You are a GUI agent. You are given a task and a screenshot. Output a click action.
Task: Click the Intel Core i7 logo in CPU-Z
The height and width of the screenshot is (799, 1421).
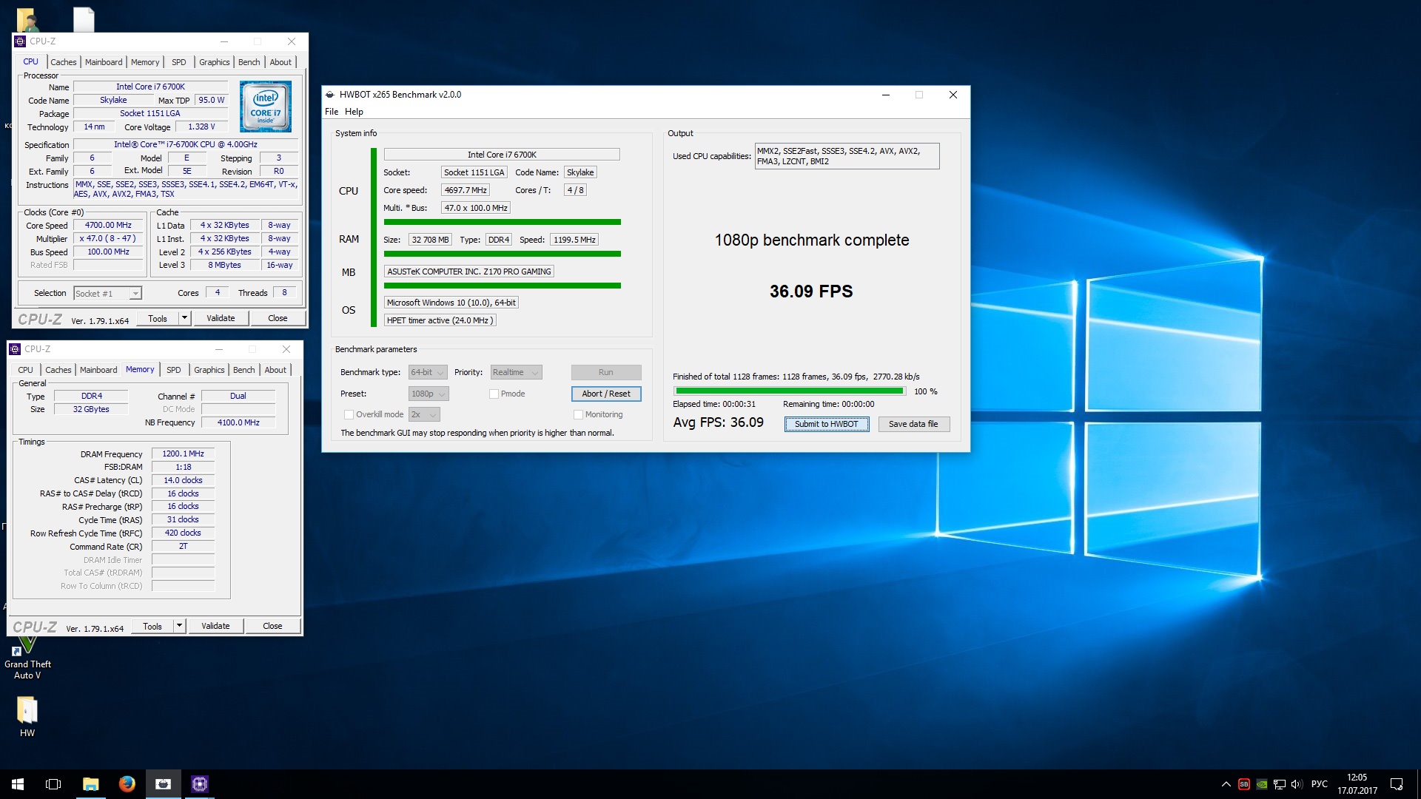pos(266,107)
